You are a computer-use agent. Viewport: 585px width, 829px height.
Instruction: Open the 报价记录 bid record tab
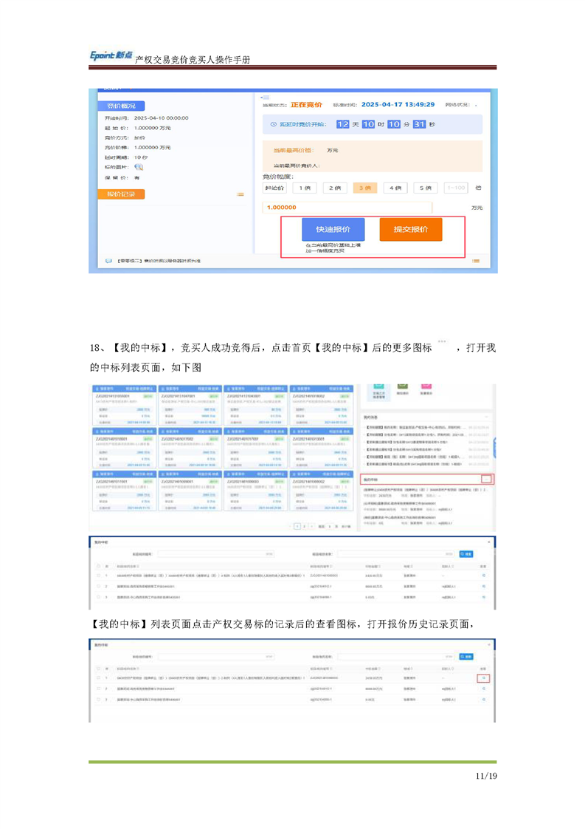(x=122, y=194)
